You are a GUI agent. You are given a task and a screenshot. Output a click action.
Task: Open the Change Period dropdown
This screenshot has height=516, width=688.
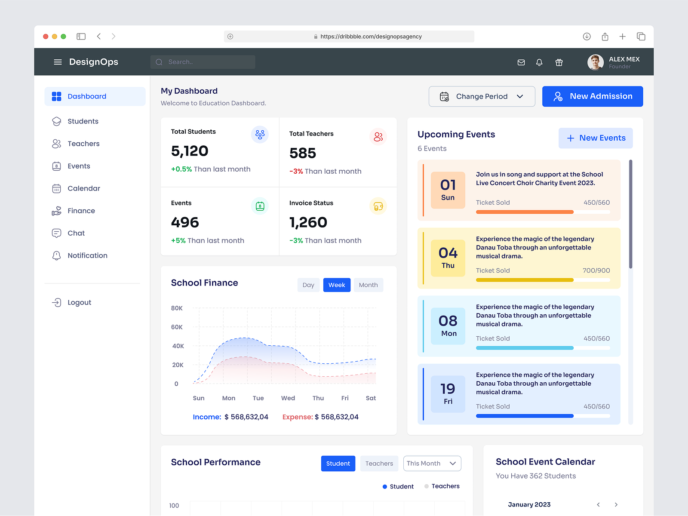[482, 96]
